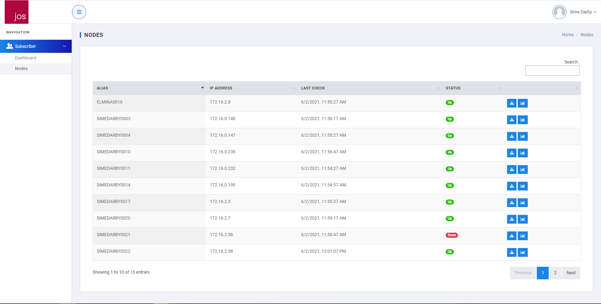Click the jos logo
This screenshot has width=601, height=304.
click(x=17, y=12)
